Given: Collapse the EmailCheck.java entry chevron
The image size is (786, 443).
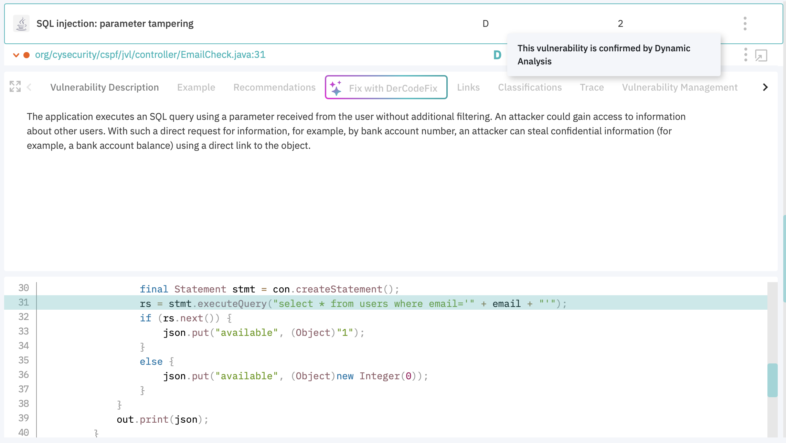Looking at the screenshot, I should (16, 55).
